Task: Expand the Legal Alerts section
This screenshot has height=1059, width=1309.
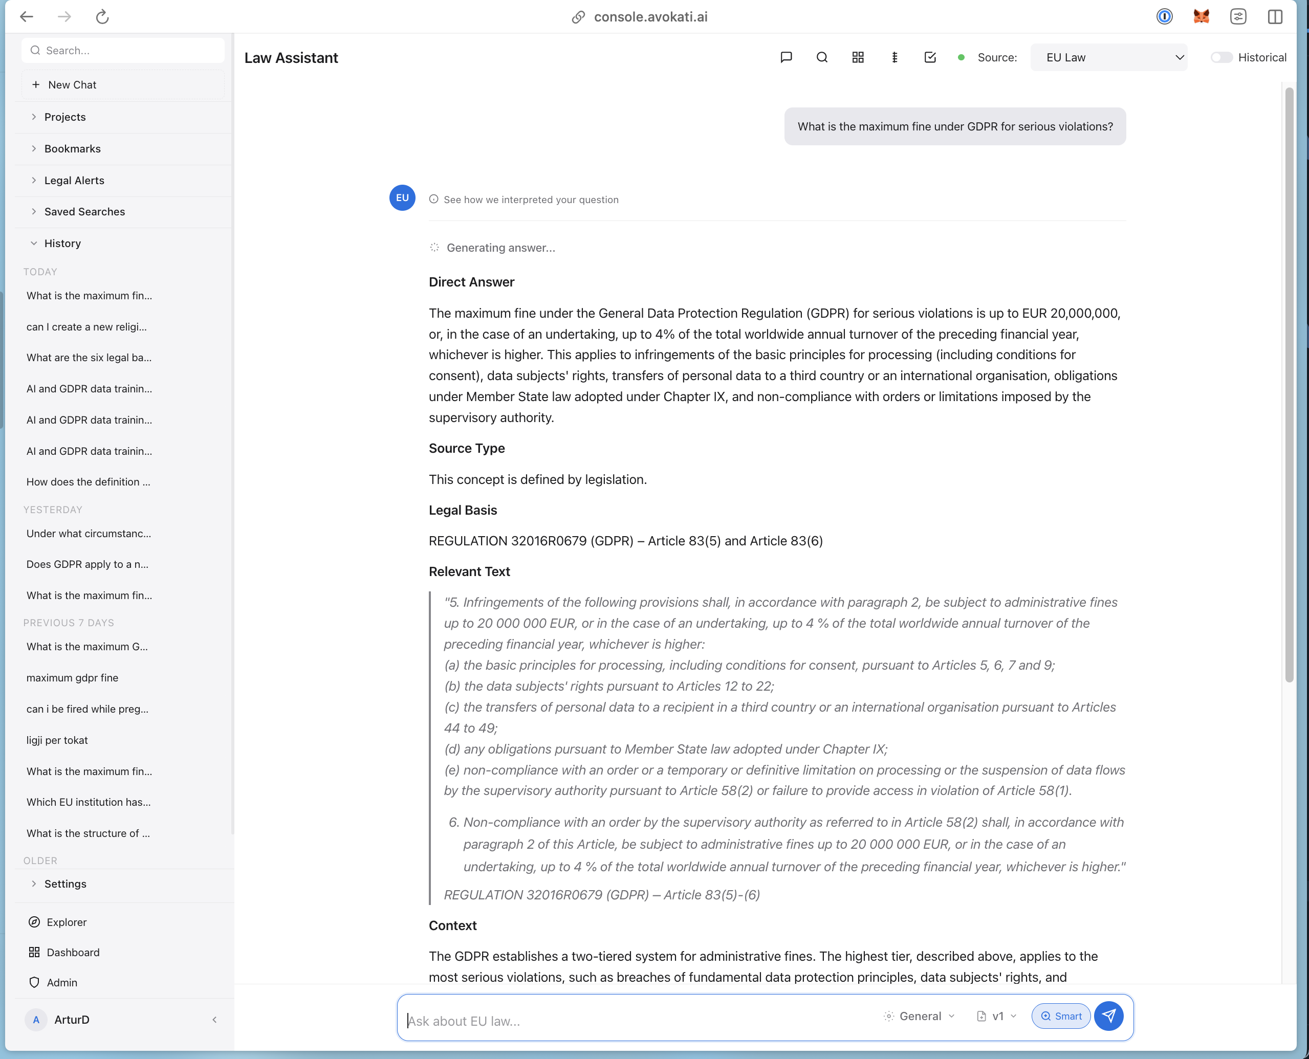Action: click(73, 180)
